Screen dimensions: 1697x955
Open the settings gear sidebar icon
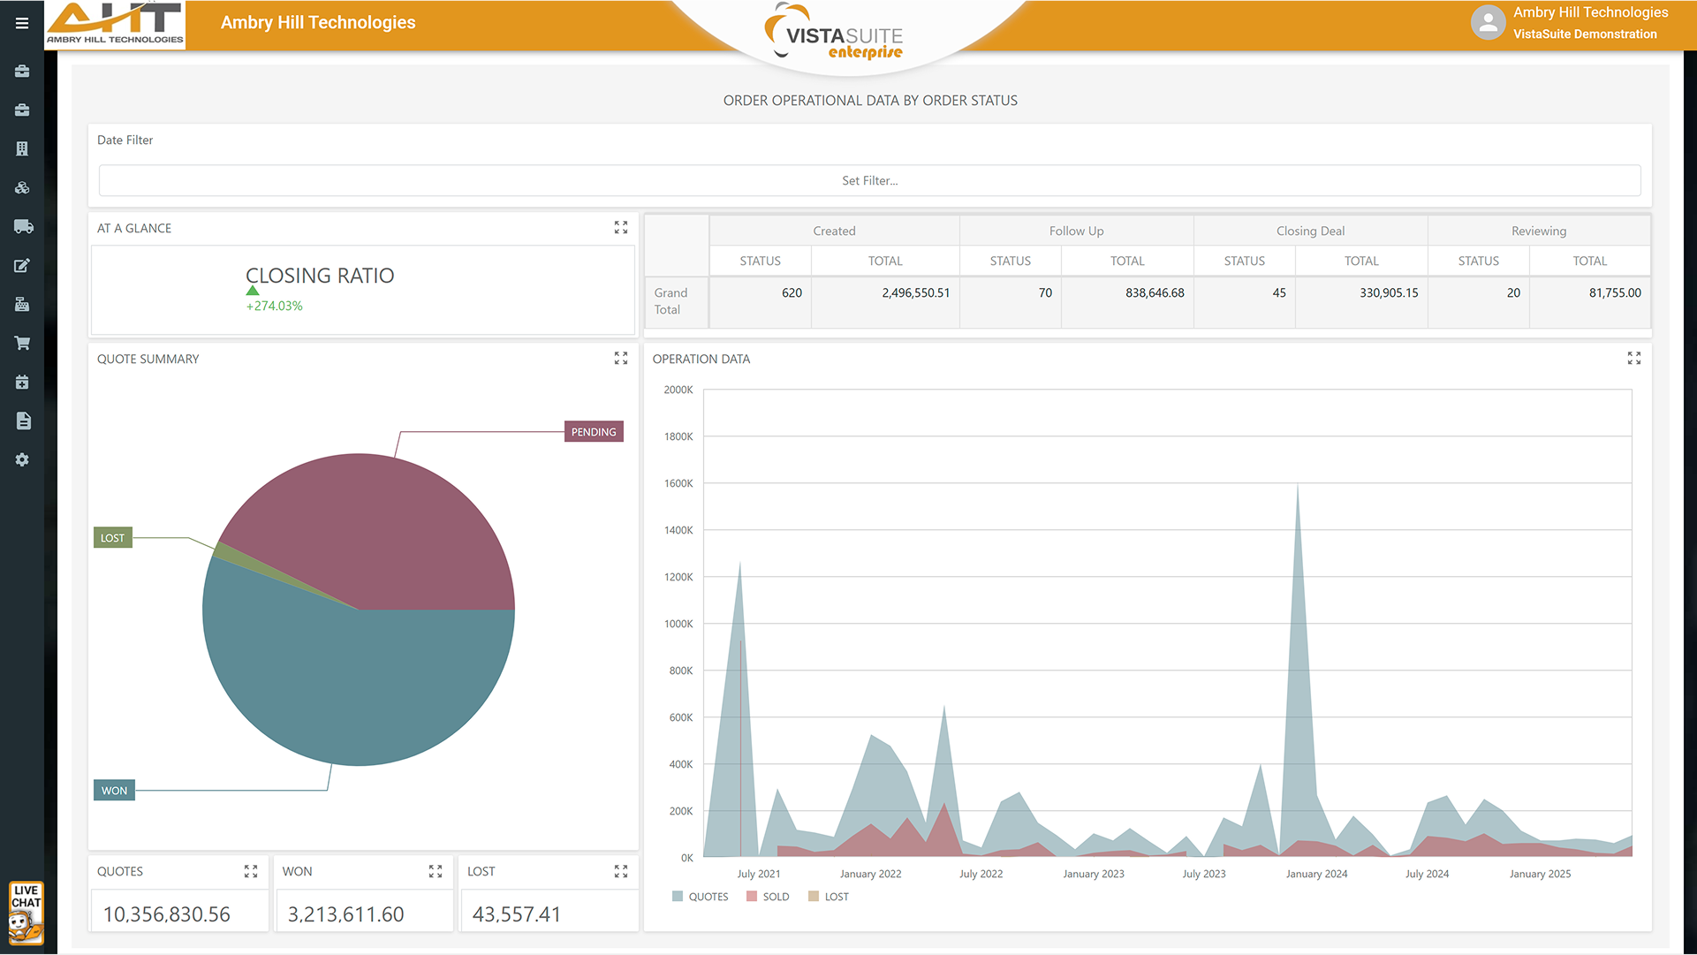(22, 460)
